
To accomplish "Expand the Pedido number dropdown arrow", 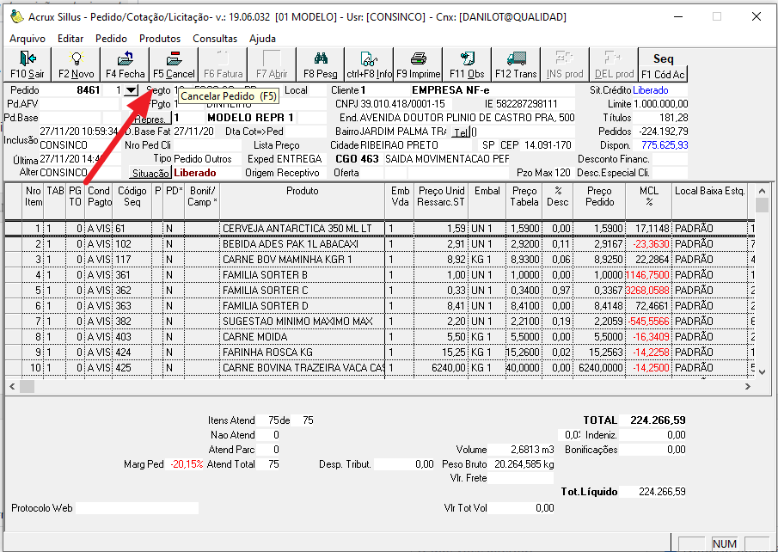I will [x=130, y=90].
